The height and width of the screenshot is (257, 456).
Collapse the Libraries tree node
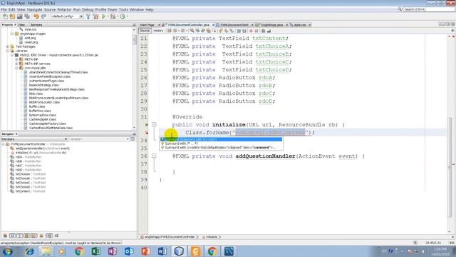(x=8, y=51)
